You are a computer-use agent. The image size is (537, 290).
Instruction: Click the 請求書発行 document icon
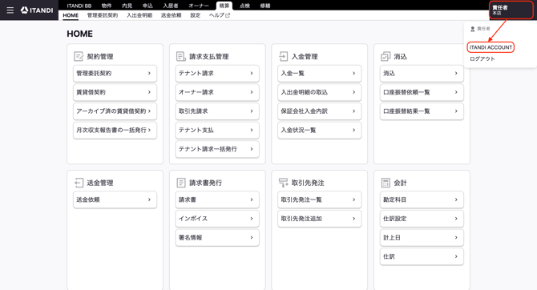[x=181, y=183]
